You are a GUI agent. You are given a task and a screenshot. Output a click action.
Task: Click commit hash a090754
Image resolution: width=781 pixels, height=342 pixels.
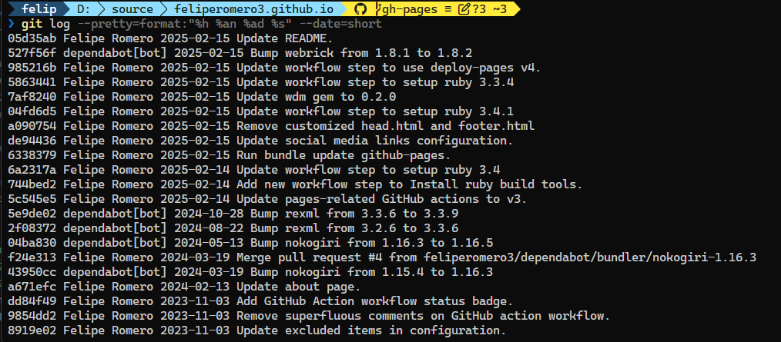32,126
